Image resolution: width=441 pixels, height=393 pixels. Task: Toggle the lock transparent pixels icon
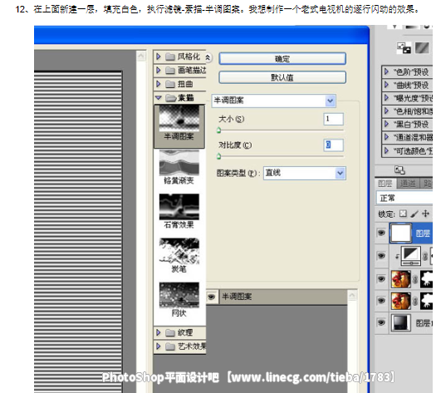(403, 214)
